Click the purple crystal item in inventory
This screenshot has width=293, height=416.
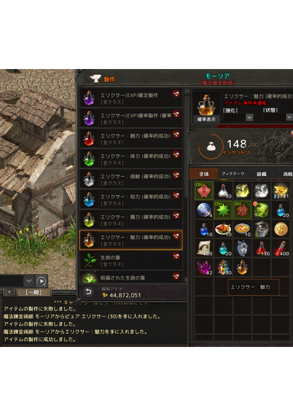point(204,267)
